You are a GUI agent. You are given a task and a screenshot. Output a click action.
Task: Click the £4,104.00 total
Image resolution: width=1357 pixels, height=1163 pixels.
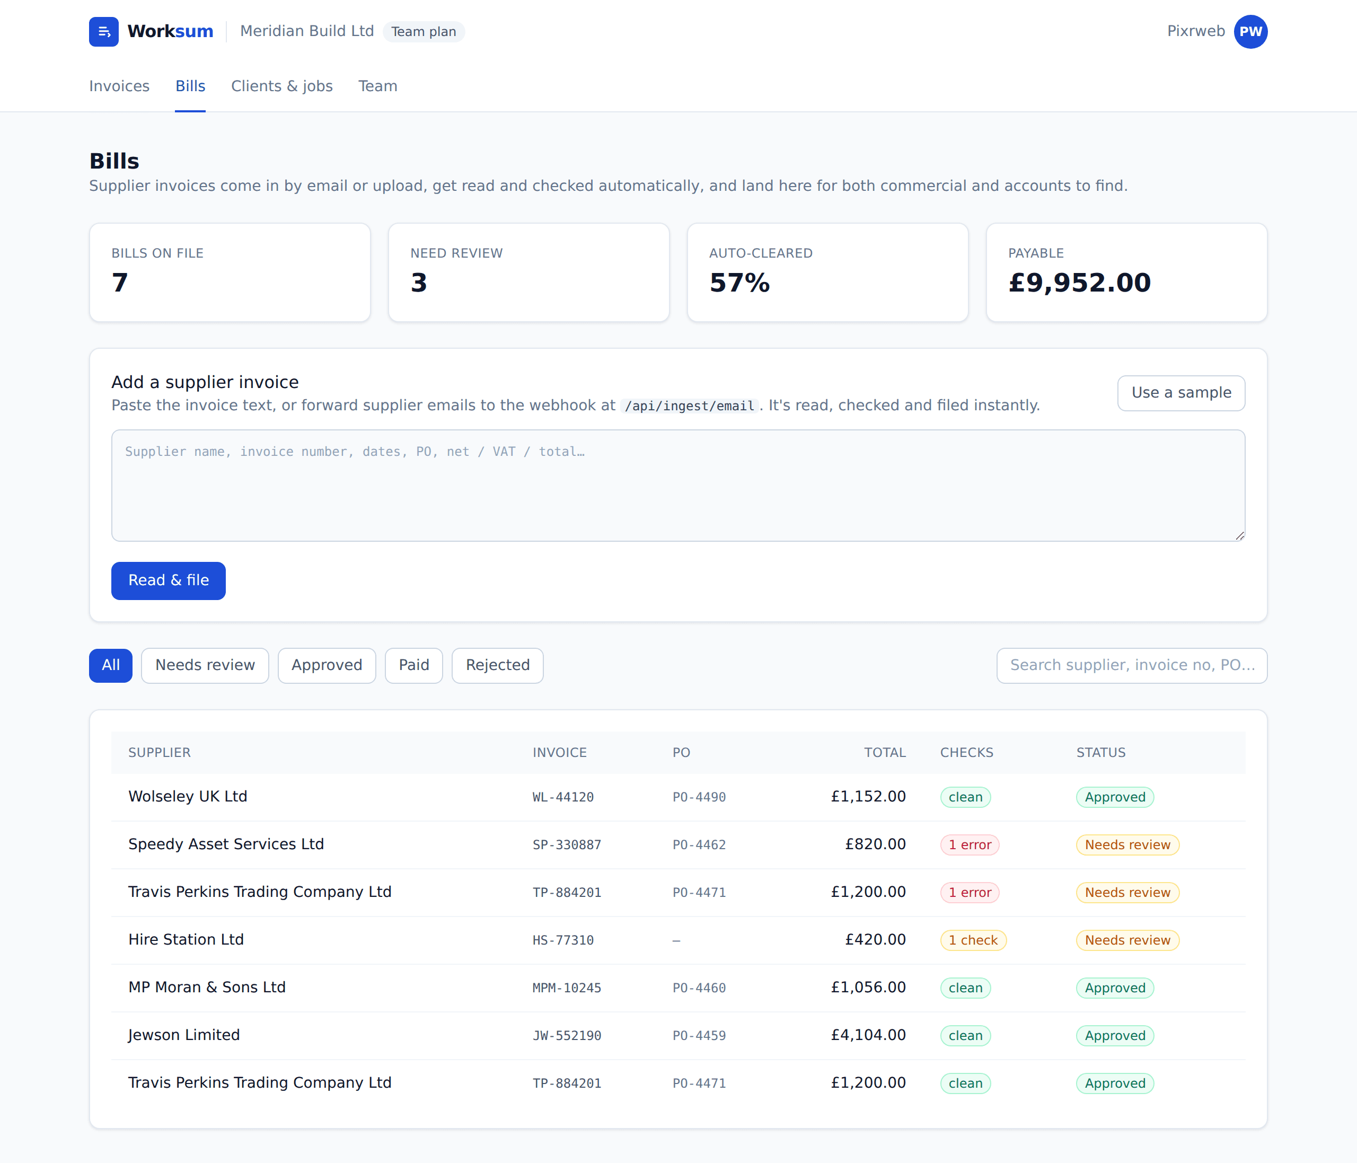tap(868, 1035)
